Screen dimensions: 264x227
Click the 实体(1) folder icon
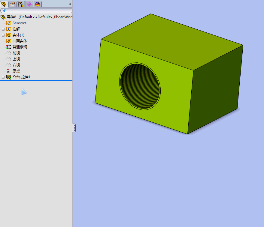[9, 35]
